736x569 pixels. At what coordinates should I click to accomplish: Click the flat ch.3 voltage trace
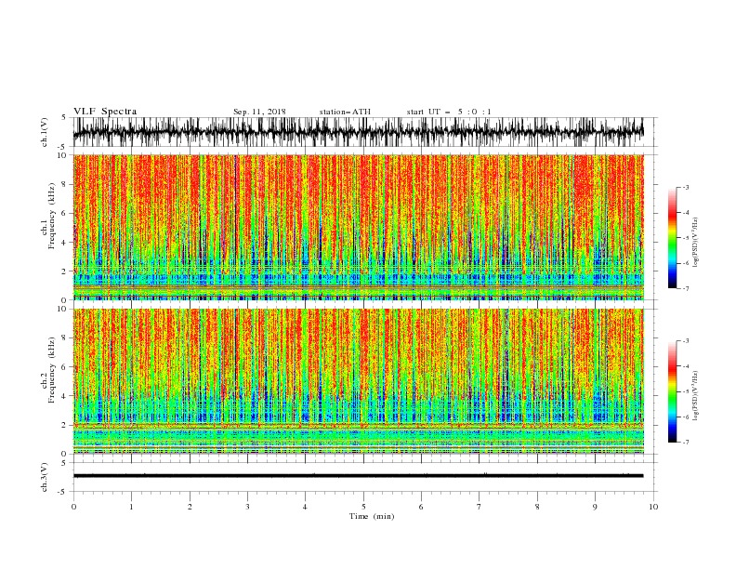pos(358,476)
